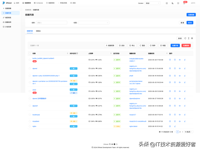200x151 pixels.
Task: Click the 名称 search input field
Action: pos(52,23)
